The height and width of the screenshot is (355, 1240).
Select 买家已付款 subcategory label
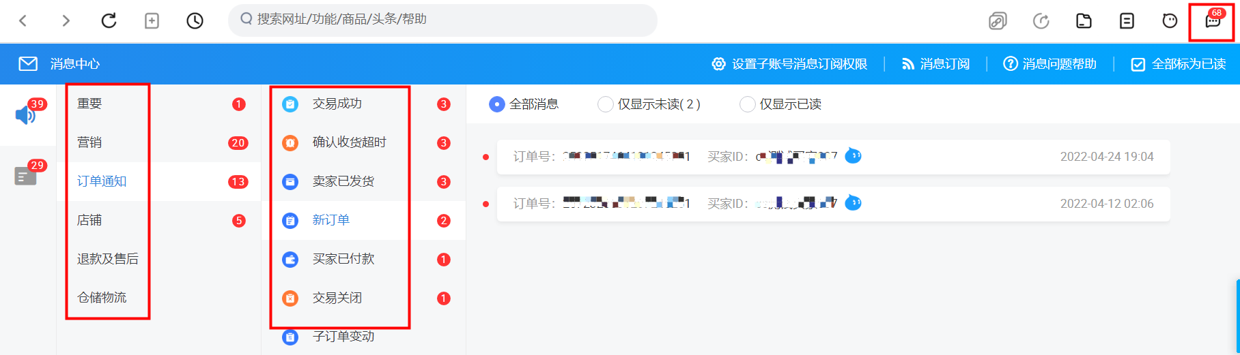[343, 259]
